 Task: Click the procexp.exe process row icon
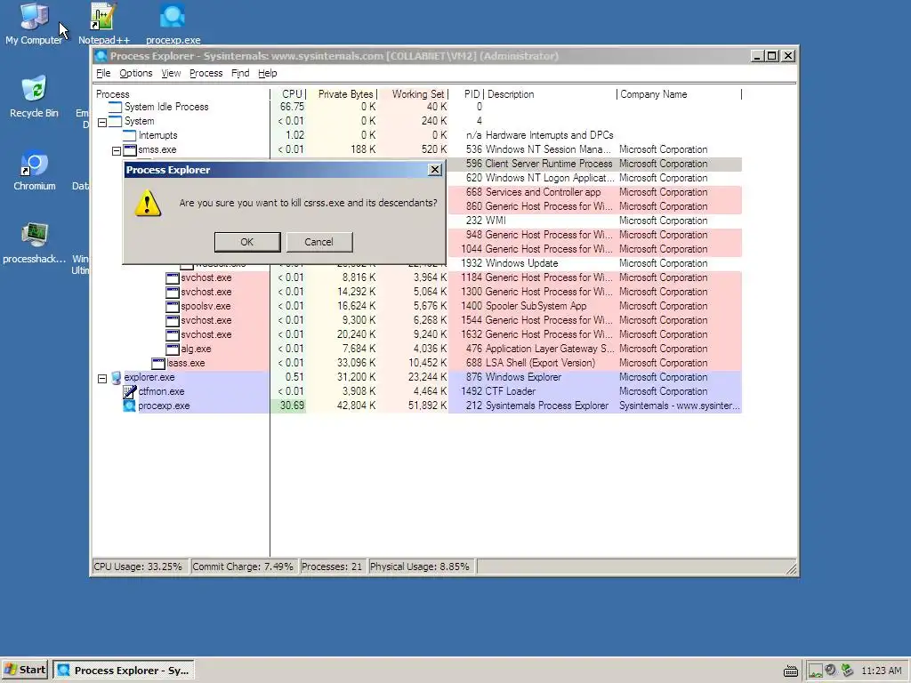pyautogui.click(x=130, y=406)
